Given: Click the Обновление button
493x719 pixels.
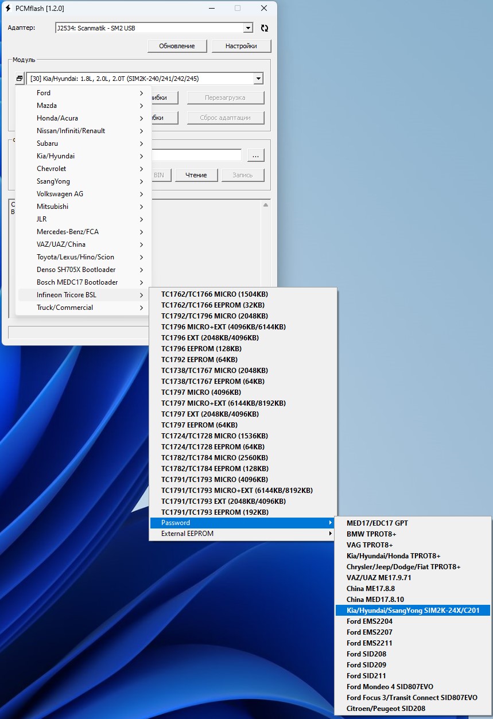Looking at the screenshot, I should 177,46.
